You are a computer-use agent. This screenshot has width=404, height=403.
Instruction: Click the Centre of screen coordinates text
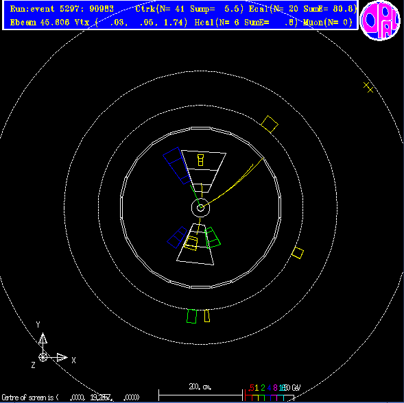(x=71, y=398)
